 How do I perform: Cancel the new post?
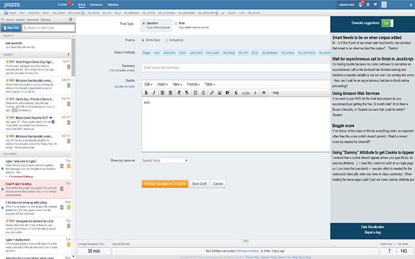point(218,184)
